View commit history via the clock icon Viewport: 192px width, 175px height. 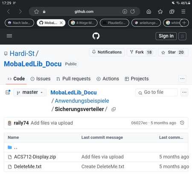click(182, 123)
